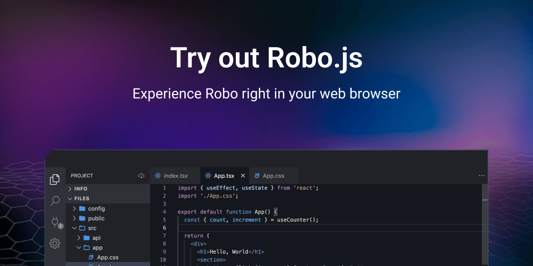The height and width of the screenshot is (266, 533).
Task: Select the src folder in the tree
Action: [x=91, y=228]
